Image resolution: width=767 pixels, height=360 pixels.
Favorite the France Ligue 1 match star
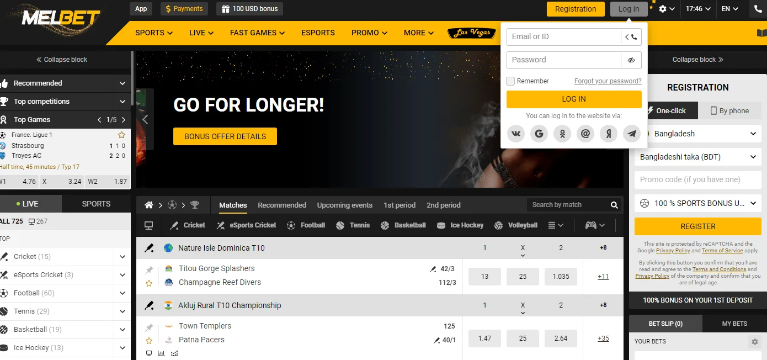point(121,135)
